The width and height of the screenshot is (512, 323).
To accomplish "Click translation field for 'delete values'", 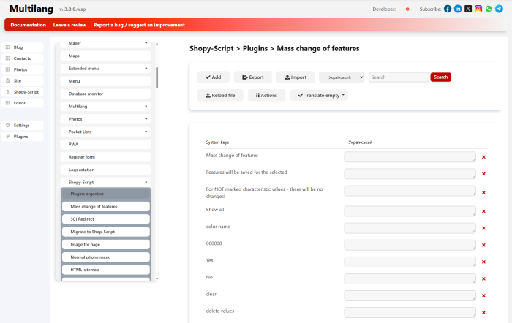I will 410,313.
